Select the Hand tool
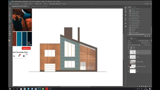 coord(10,33)
